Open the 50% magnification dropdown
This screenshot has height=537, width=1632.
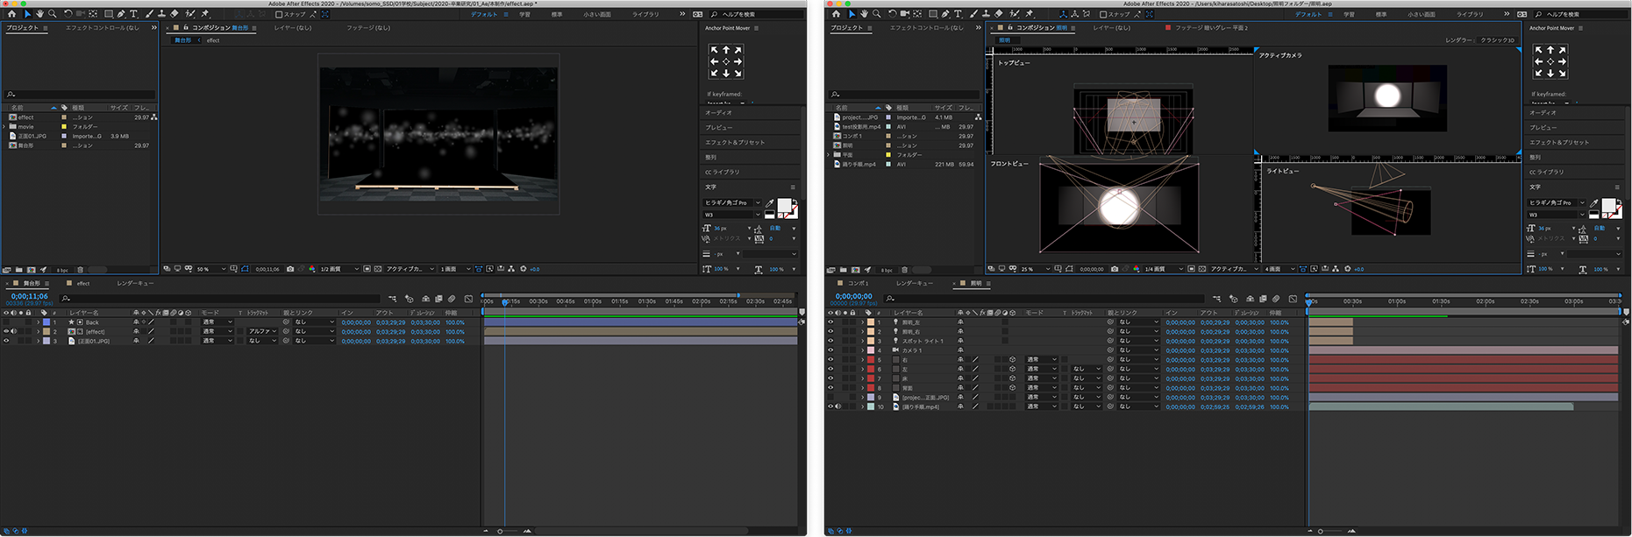coord(210,269)
